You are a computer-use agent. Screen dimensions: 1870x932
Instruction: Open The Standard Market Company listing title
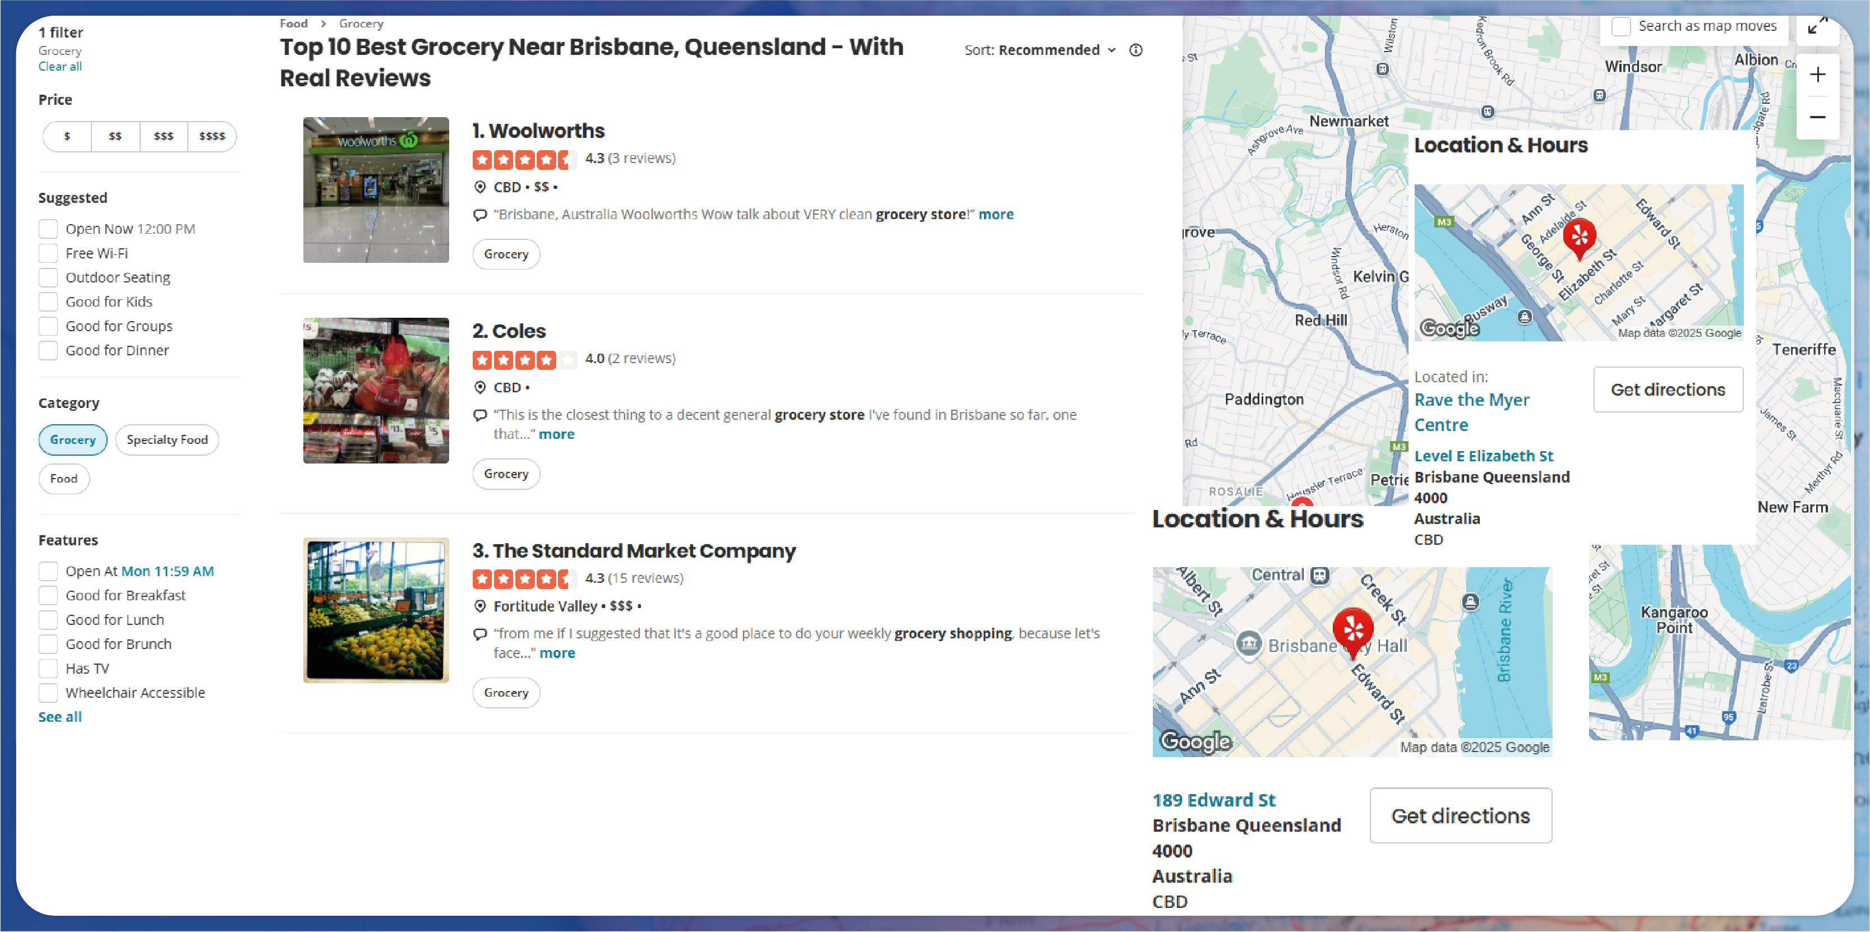634,551
